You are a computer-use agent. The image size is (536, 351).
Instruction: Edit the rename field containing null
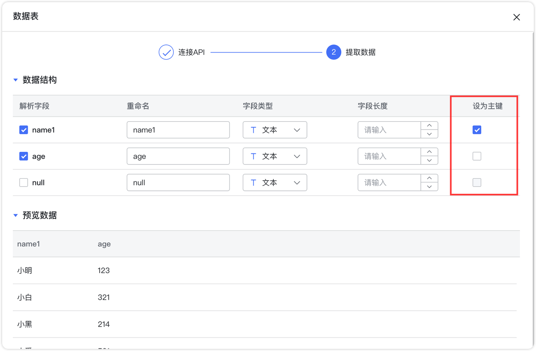178,183
